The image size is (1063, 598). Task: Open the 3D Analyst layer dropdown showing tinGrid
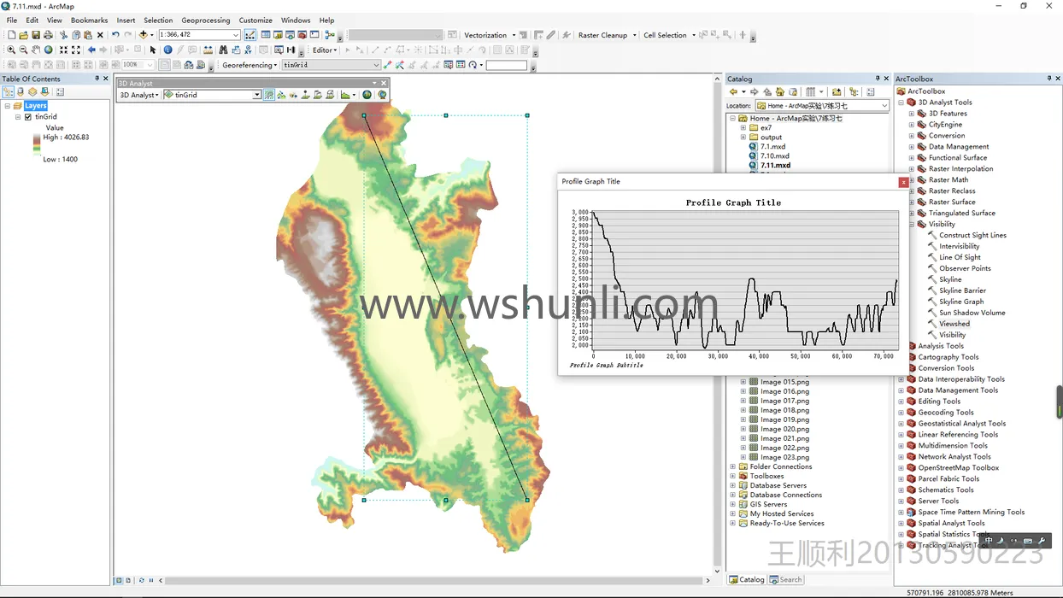click(256, 95)
